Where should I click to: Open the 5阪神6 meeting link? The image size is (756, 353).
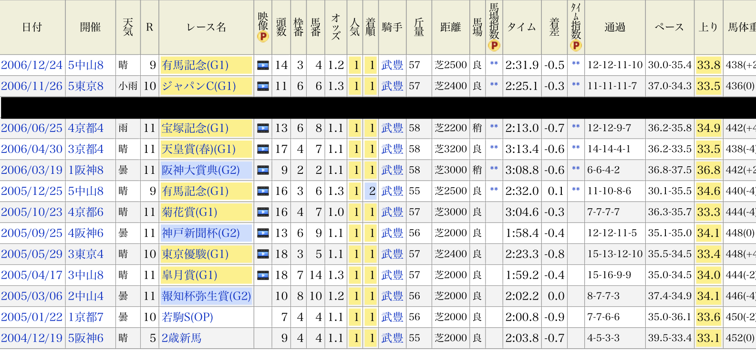coord(86,338)
